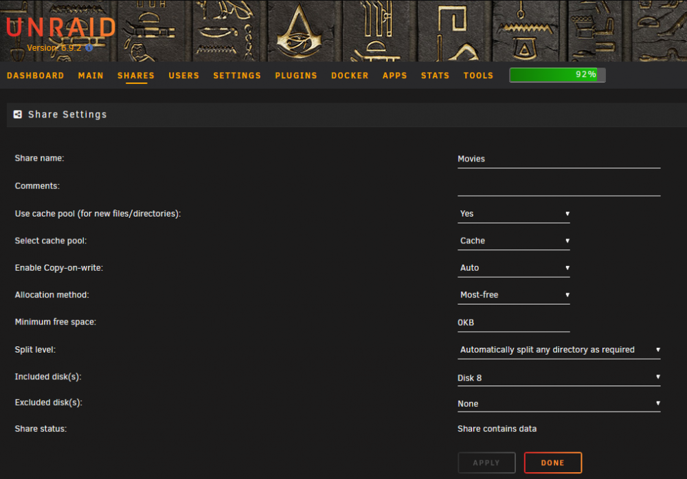
Task: Open the Plugins tab
Action: point(296,76)
